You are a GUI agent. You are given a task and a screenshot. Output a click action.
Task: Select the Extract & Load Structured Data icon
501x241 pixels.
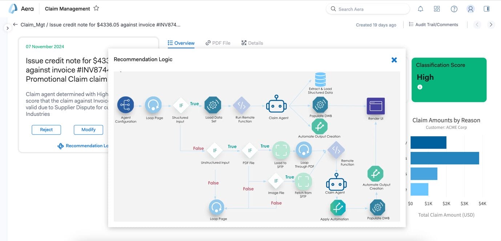(320, 79)
